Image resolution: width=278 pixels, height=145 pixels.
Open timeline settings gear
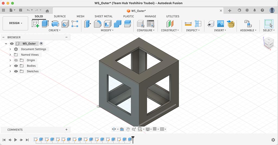click(x=273, y=140)
